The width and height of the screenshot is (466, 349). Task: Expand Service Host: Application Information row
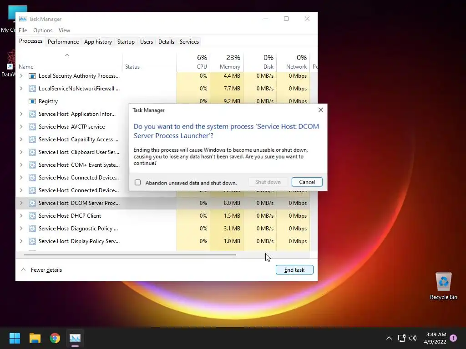coord(21,114)
